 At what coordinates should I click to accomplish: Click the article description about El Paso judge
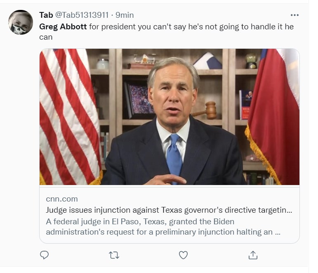[x=163, y=227]
